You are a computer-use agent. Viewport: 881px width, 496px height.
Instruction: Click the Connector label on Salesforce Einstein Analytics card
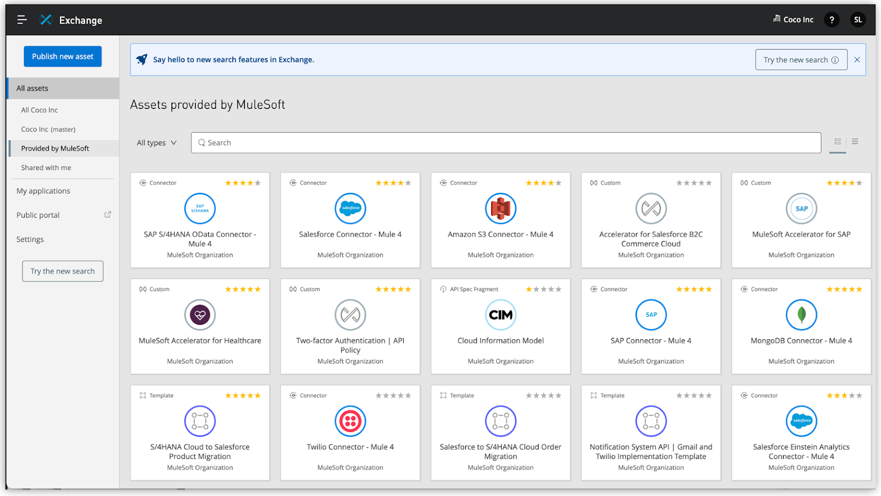tap(764, 396)
